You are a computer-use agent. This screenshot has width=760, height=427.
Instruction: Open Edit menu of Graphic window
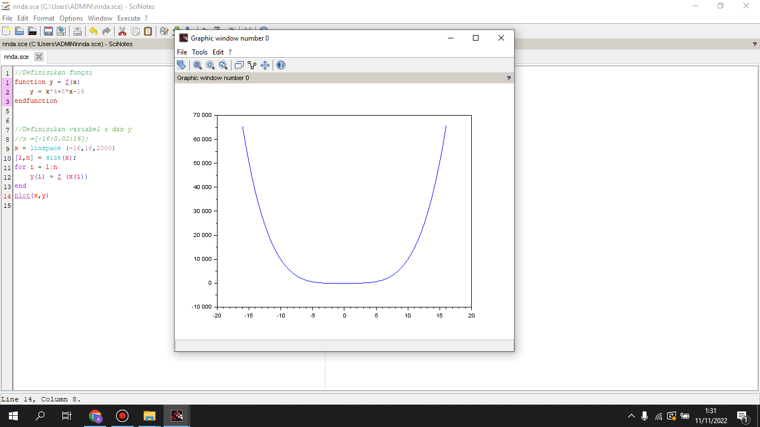tap(218, 52)
